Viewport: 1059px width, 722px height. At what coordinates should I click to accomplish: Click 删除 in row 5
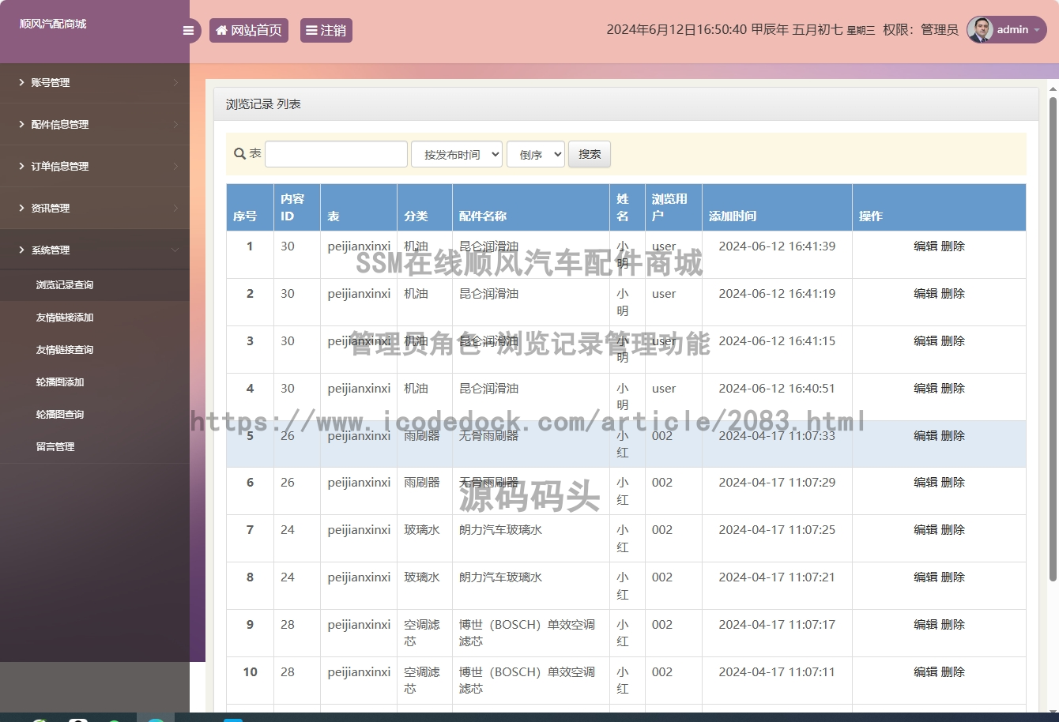pyautogui.click(x=953, y=436)
